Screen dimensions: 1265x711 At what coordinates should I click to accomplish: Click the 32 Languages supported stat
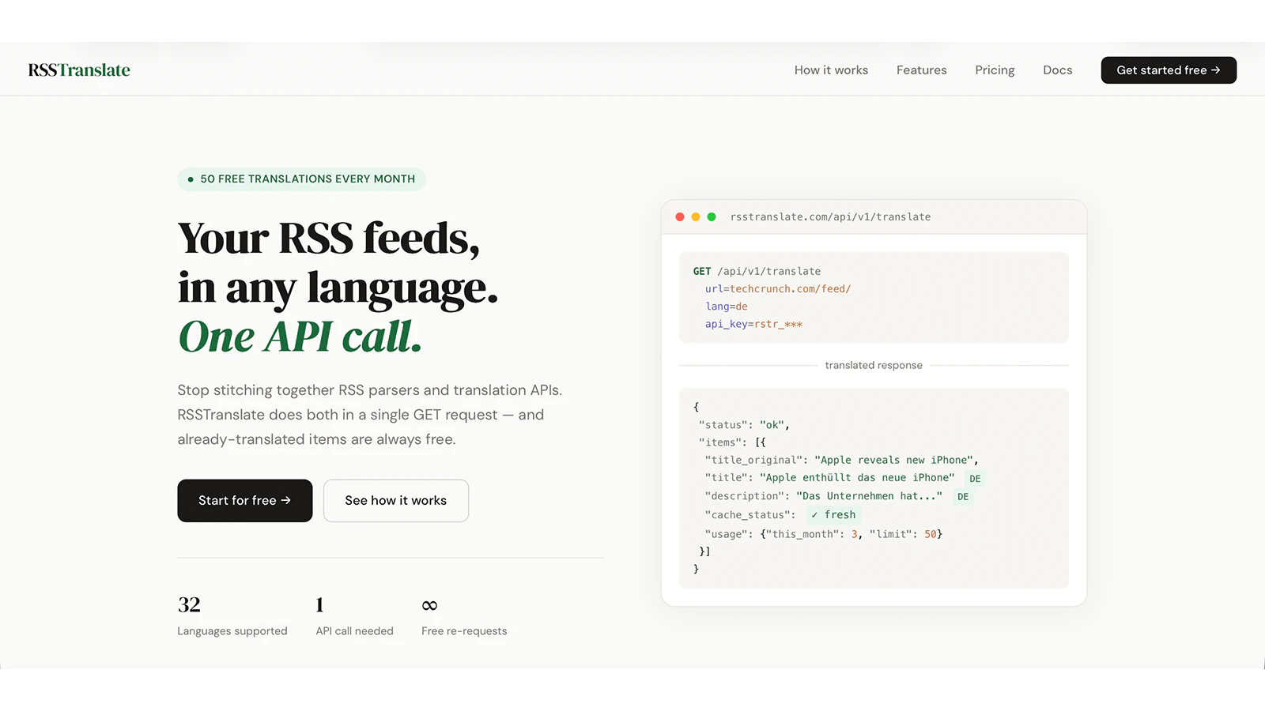click(x=232, y=615)
